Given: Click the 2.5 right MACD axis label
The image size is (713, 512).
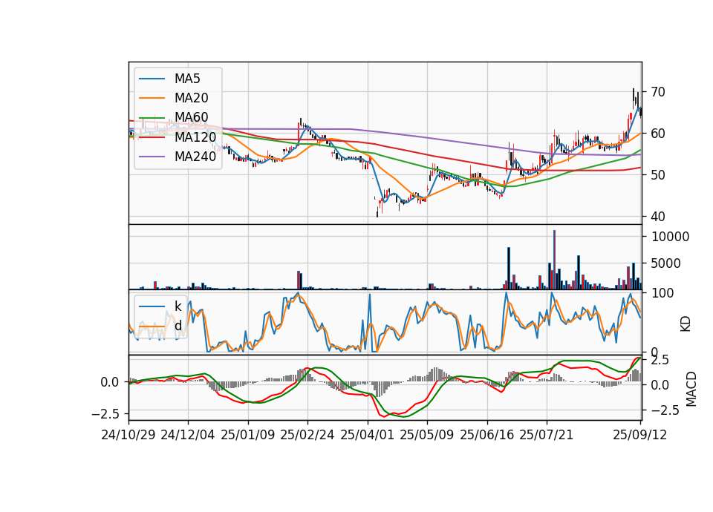Looking at the screenshot, I should 660,361.
